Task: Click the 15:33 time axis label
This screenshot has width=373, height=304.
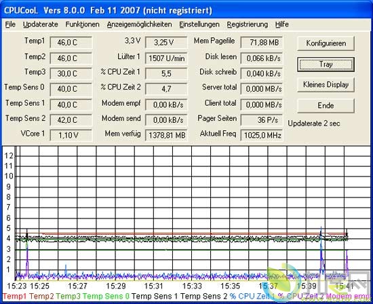Action: coord(192,286)
